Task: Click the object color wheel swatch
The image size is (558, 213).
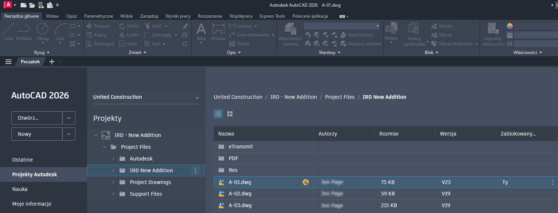Action: [x=509, y=26]
